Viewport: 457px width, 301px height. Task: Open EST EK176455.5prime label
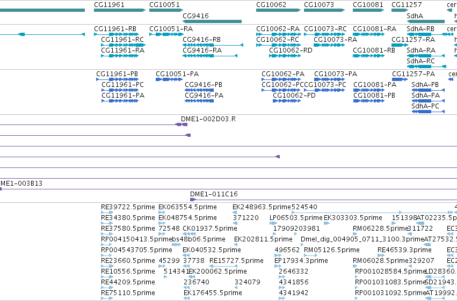(213, 293)
